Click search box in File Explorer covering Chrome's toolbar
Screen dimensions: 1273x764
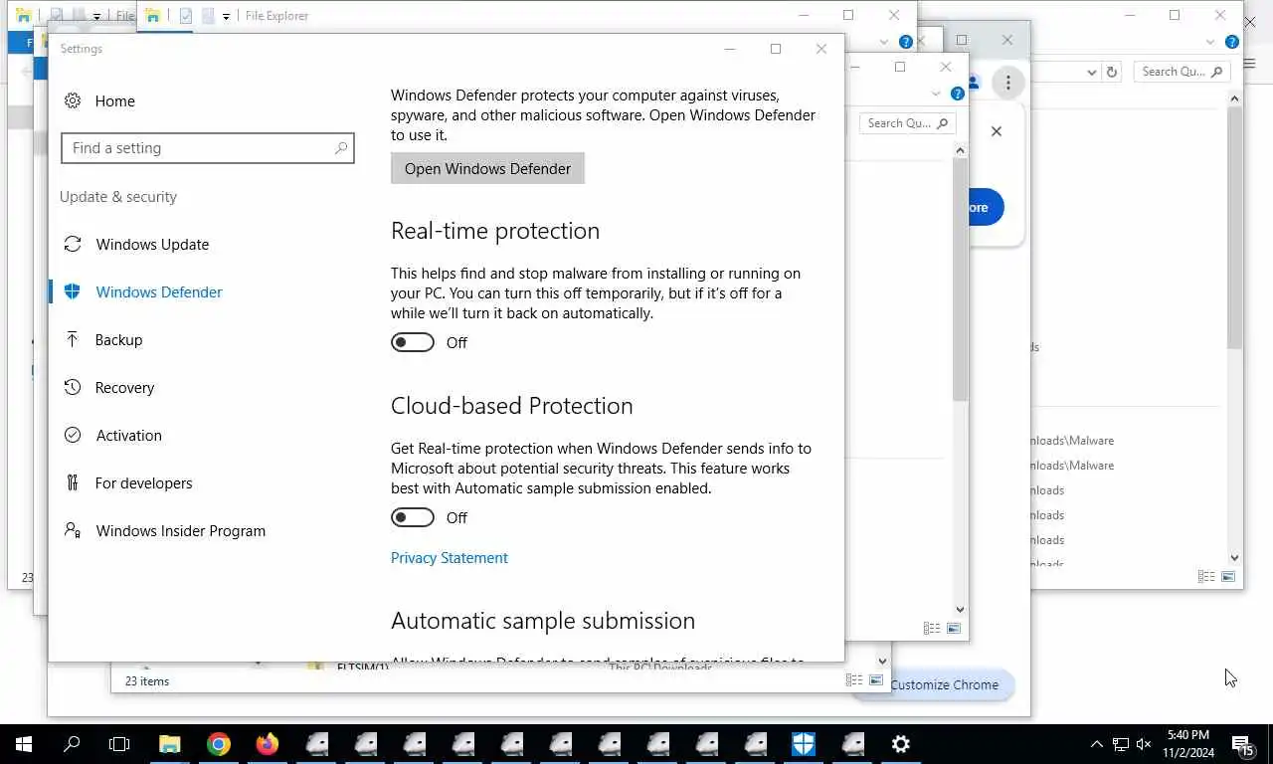point(907,123)
